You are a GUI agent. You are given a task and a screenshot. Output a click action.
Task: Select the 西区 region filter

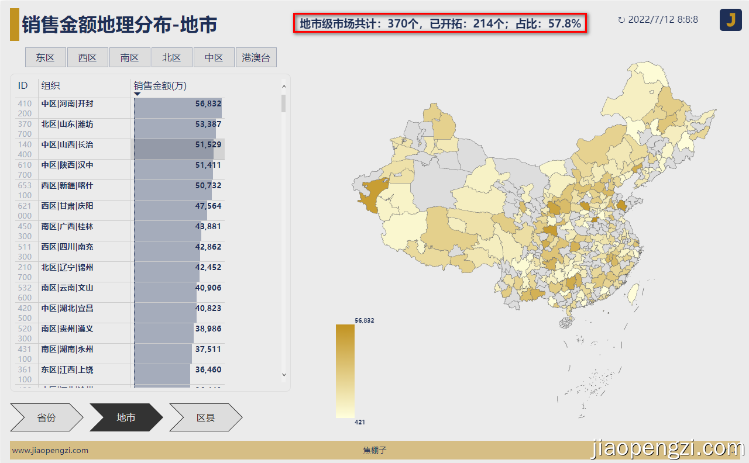point(87,58)
